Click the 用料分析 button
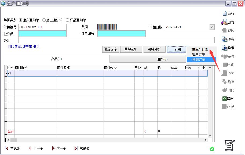Viewport: 245px width, 155px height. pyautogui.click(x=154, y=49)
